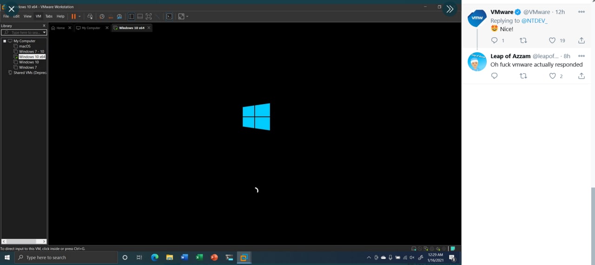Click the muted volume tray icon

point(412,258)
